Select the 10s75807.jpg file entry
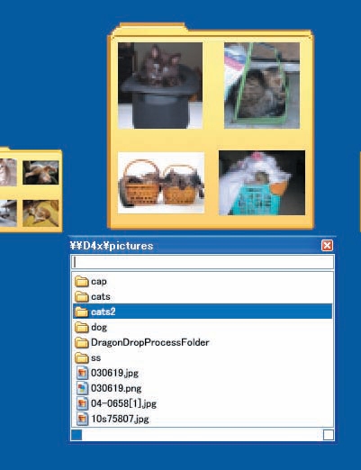Viewport: 361px width, 470px height. 203,419
